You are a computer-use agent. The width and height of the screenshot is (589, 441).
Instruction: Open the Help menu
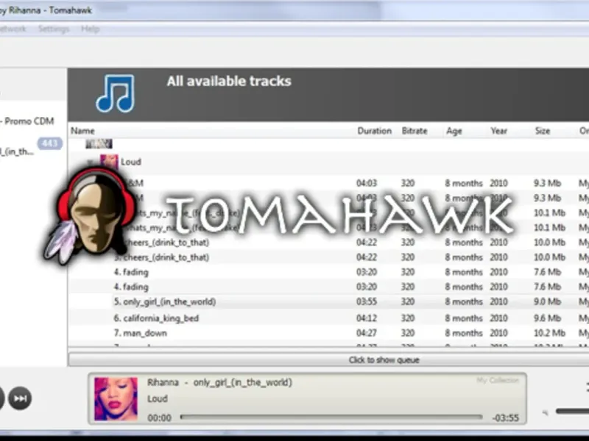click(x=90, y=29)
